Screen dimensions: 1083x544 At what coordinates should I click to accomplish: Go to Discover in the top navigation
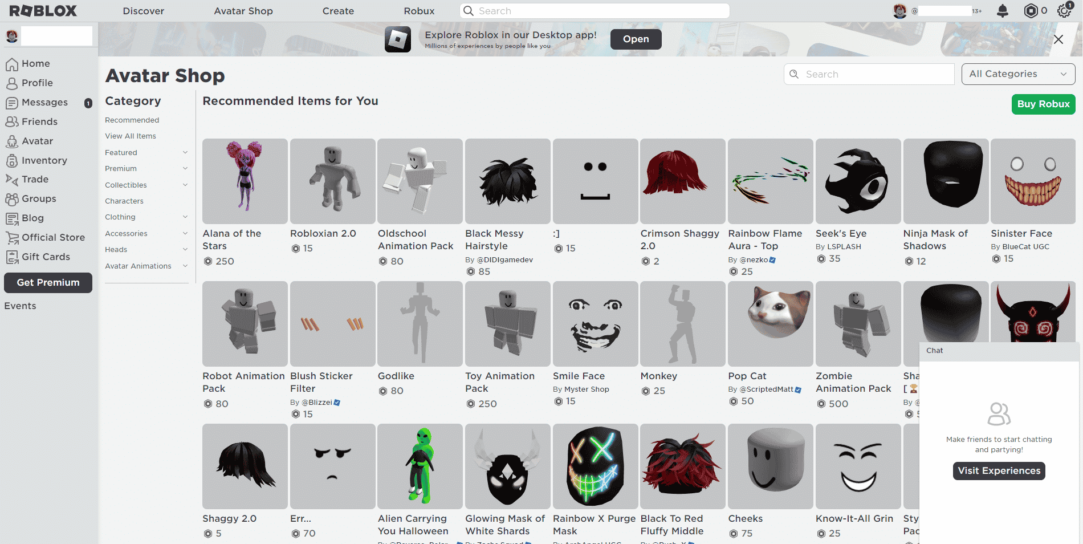[x=143, y=11]
